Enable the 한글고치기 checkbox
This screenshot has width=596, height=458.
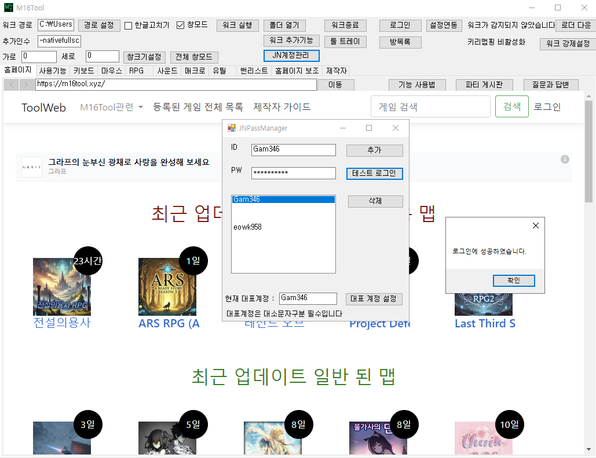pos(129,25)
